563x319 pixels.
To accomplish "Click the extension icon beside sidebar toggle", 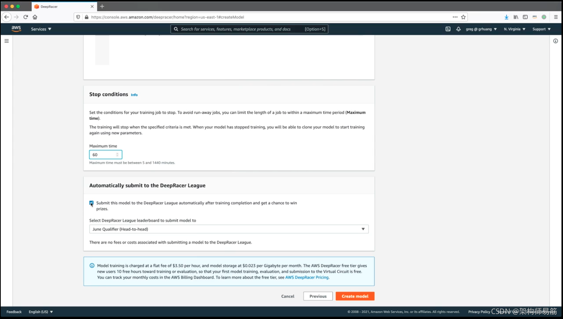I will (535, 17).
